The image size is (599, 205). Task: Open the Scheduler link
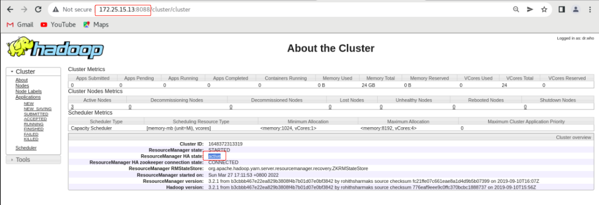26,148
